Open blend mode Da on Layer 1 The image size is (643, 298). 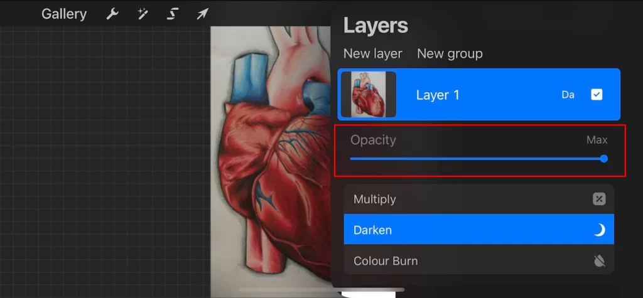[x=568, y=95]
